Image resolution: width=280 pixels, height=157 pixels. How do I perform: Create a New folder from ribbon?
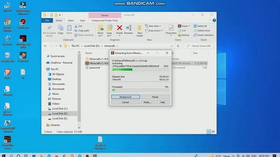point(140,31)
